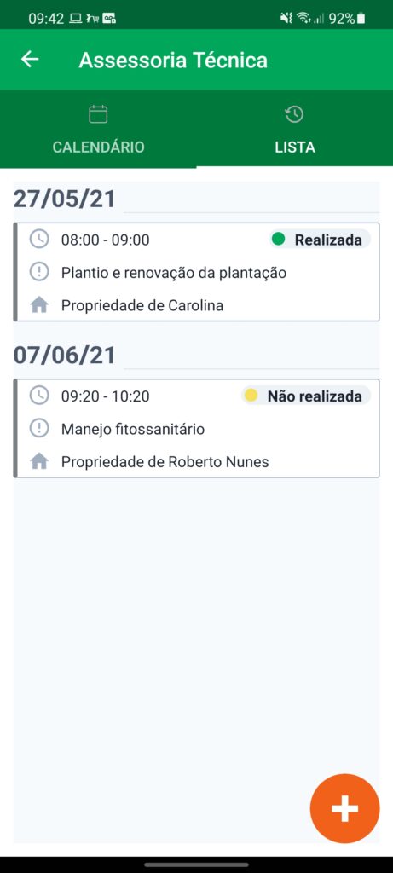Tap the yellow Não realizada status badge
The width and height of the screenshot is (393, 873).
coord(305,396)
